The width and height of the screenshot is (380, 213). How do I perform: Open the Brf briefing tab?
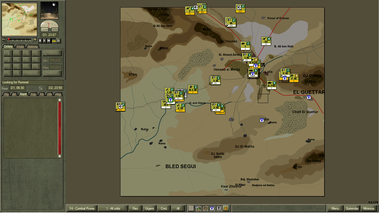coord(14,94)
